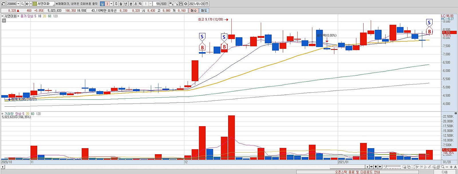
Task: Switch to 주 weekly chart
Action: 116,4
